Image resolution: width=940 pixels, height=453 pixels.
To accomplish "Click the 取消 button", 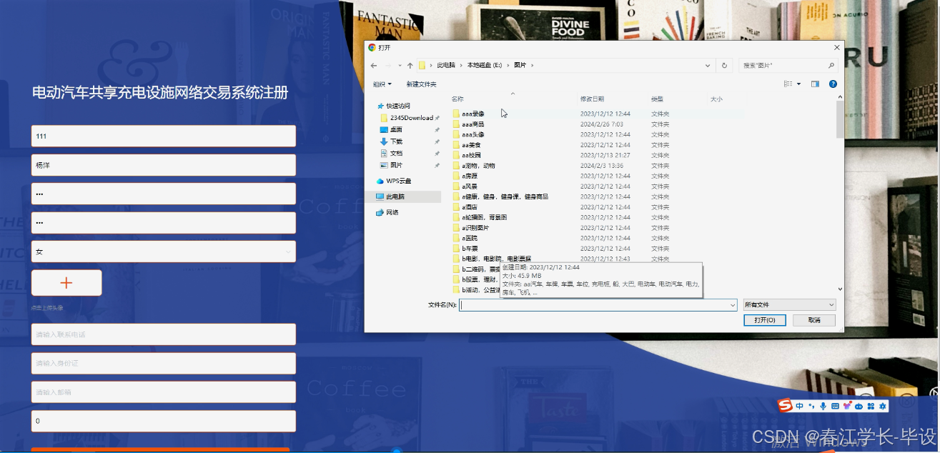I will (814, 320).
